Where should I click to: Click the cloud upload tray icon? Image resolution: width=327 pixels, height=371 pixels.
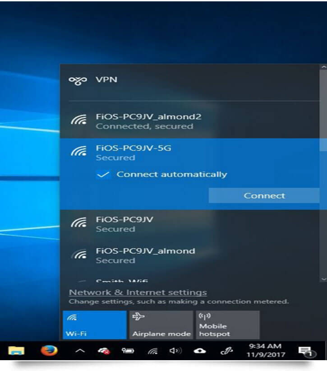click(200, 351)
